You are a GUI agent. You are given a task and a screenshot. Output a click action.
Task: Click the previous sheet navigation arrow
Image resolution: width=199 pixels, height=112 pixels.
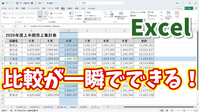[x=4, y=107]
